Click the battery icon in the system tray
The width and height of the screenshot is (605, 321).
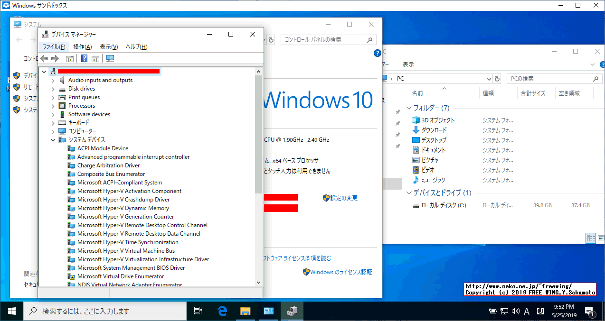[492, 312]
